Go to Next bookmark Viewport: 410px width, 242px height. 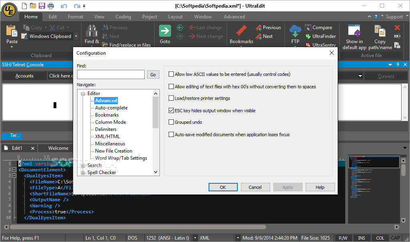[x=264, y=36]
